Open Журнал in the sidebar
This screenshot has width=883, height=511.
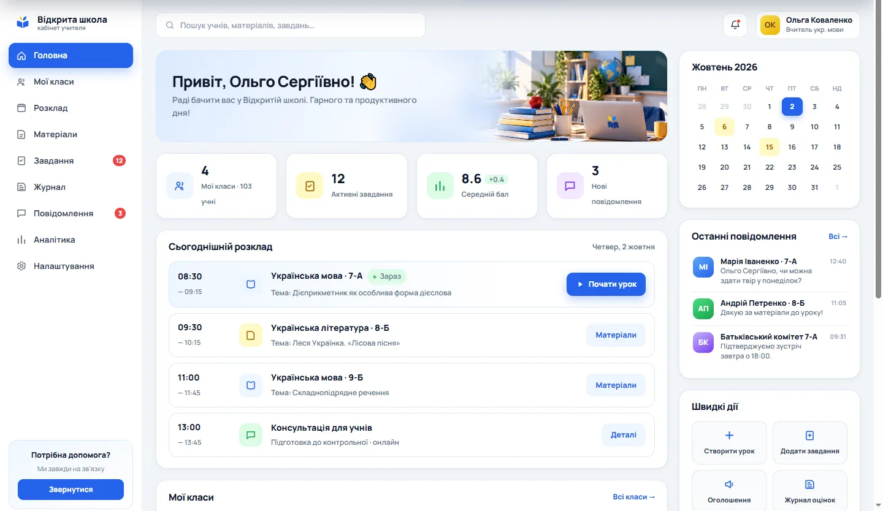[71, 187]
